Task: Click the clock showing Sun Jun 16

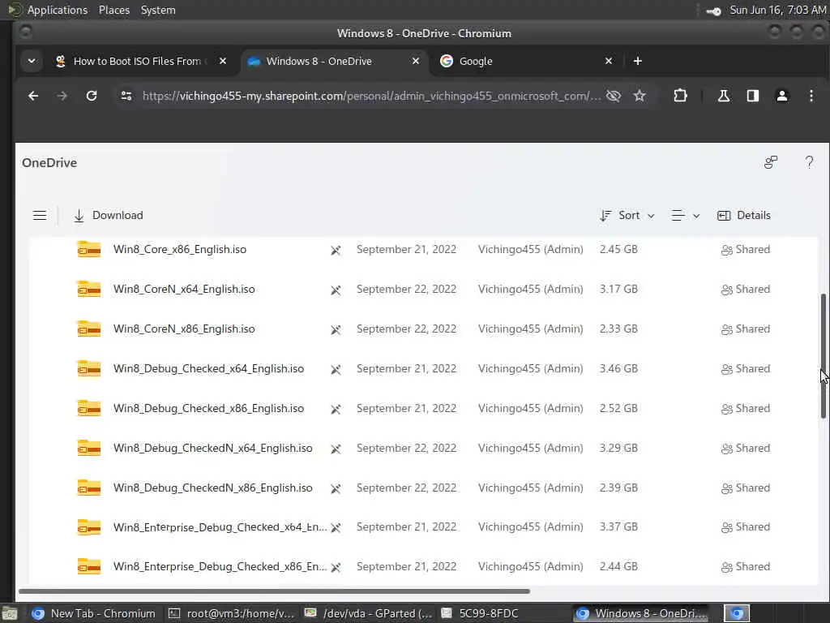Action: [x=777, y=10]
